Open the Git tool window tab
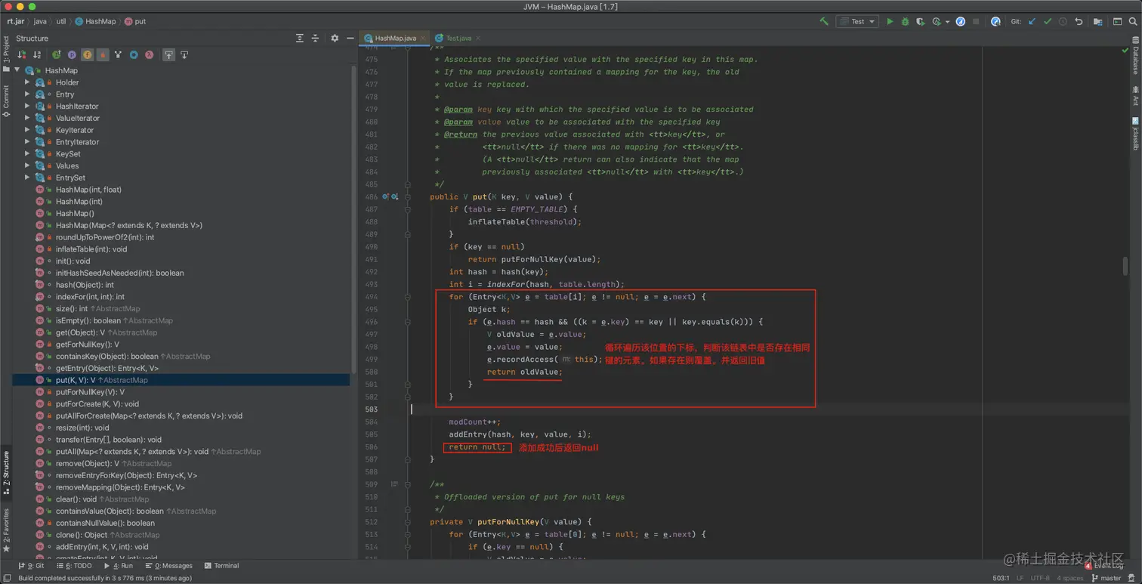 (31, 565)
